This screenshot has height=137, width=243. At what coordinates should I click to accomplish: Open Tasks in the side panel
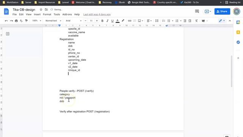238,42
